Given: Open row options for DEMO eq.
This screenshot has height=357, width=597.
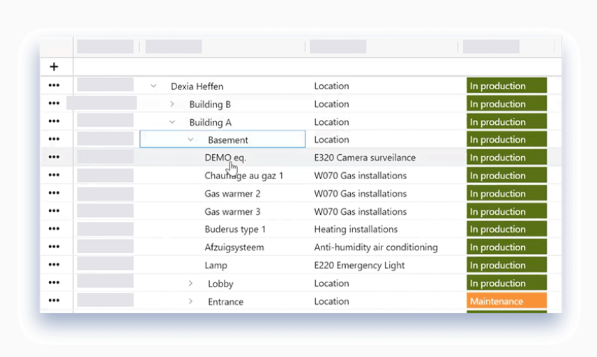Looking at the screenshot, I should (54, 158).
